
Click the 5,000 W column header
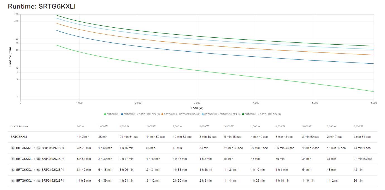307,126
